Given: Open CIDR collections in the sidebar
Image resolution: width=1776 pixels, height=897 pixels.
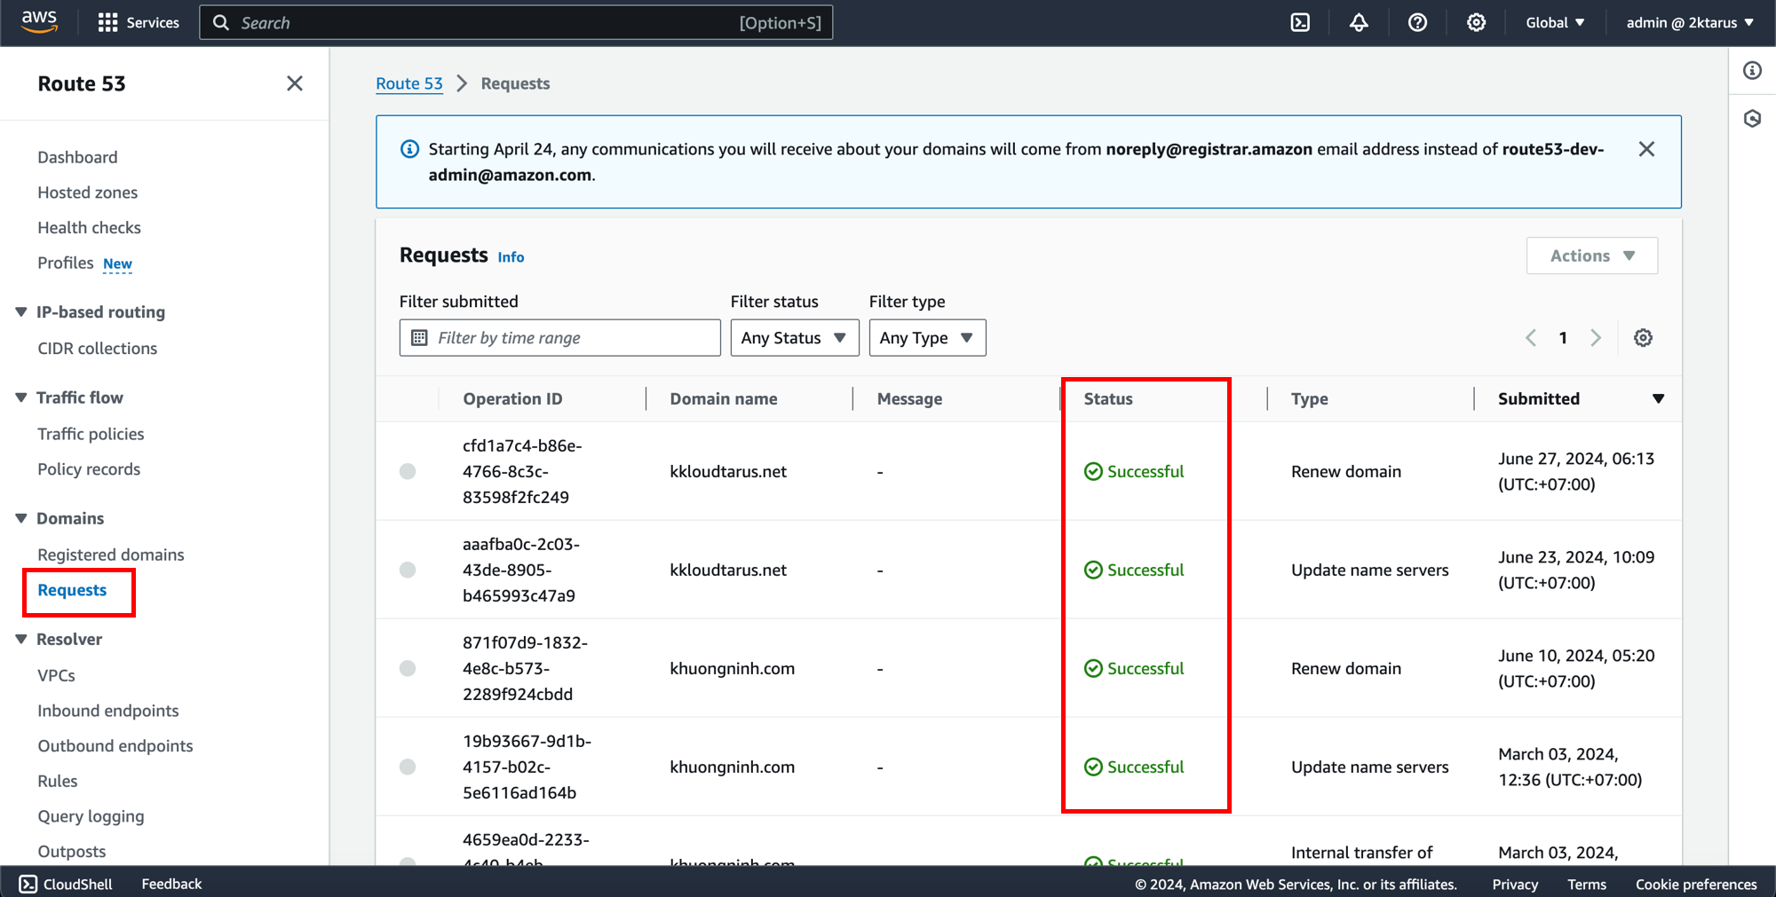Looking at the screenshot, I should click(98, 349).
